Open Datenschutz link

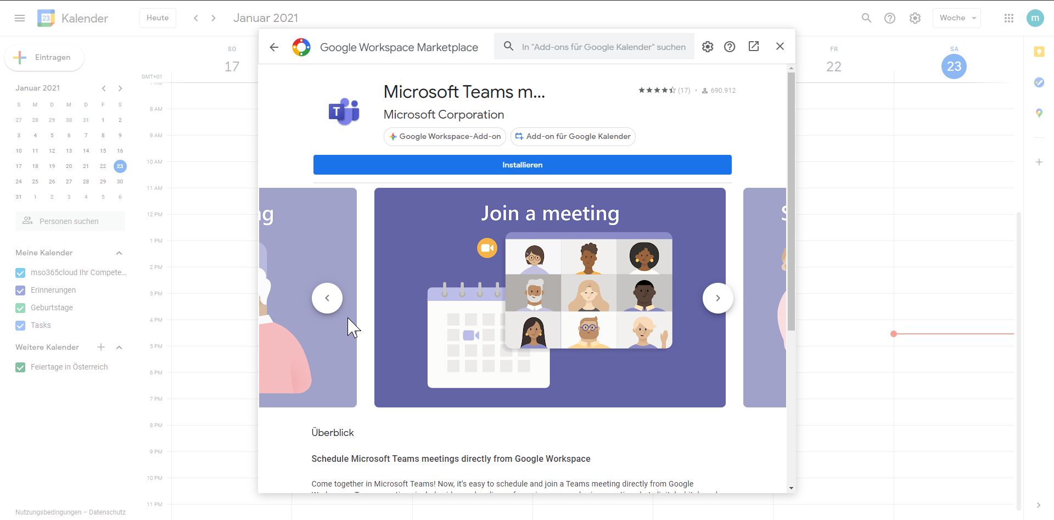[107, 512]
